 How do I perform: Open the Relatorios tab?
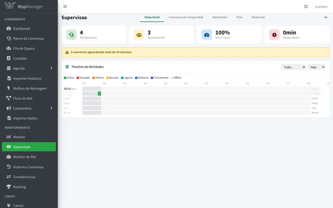click(258, 17)
